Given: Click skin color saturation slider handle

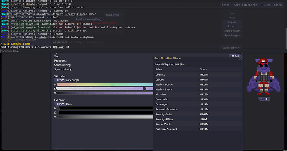Looking at the screenshot, I should (144, 89).
